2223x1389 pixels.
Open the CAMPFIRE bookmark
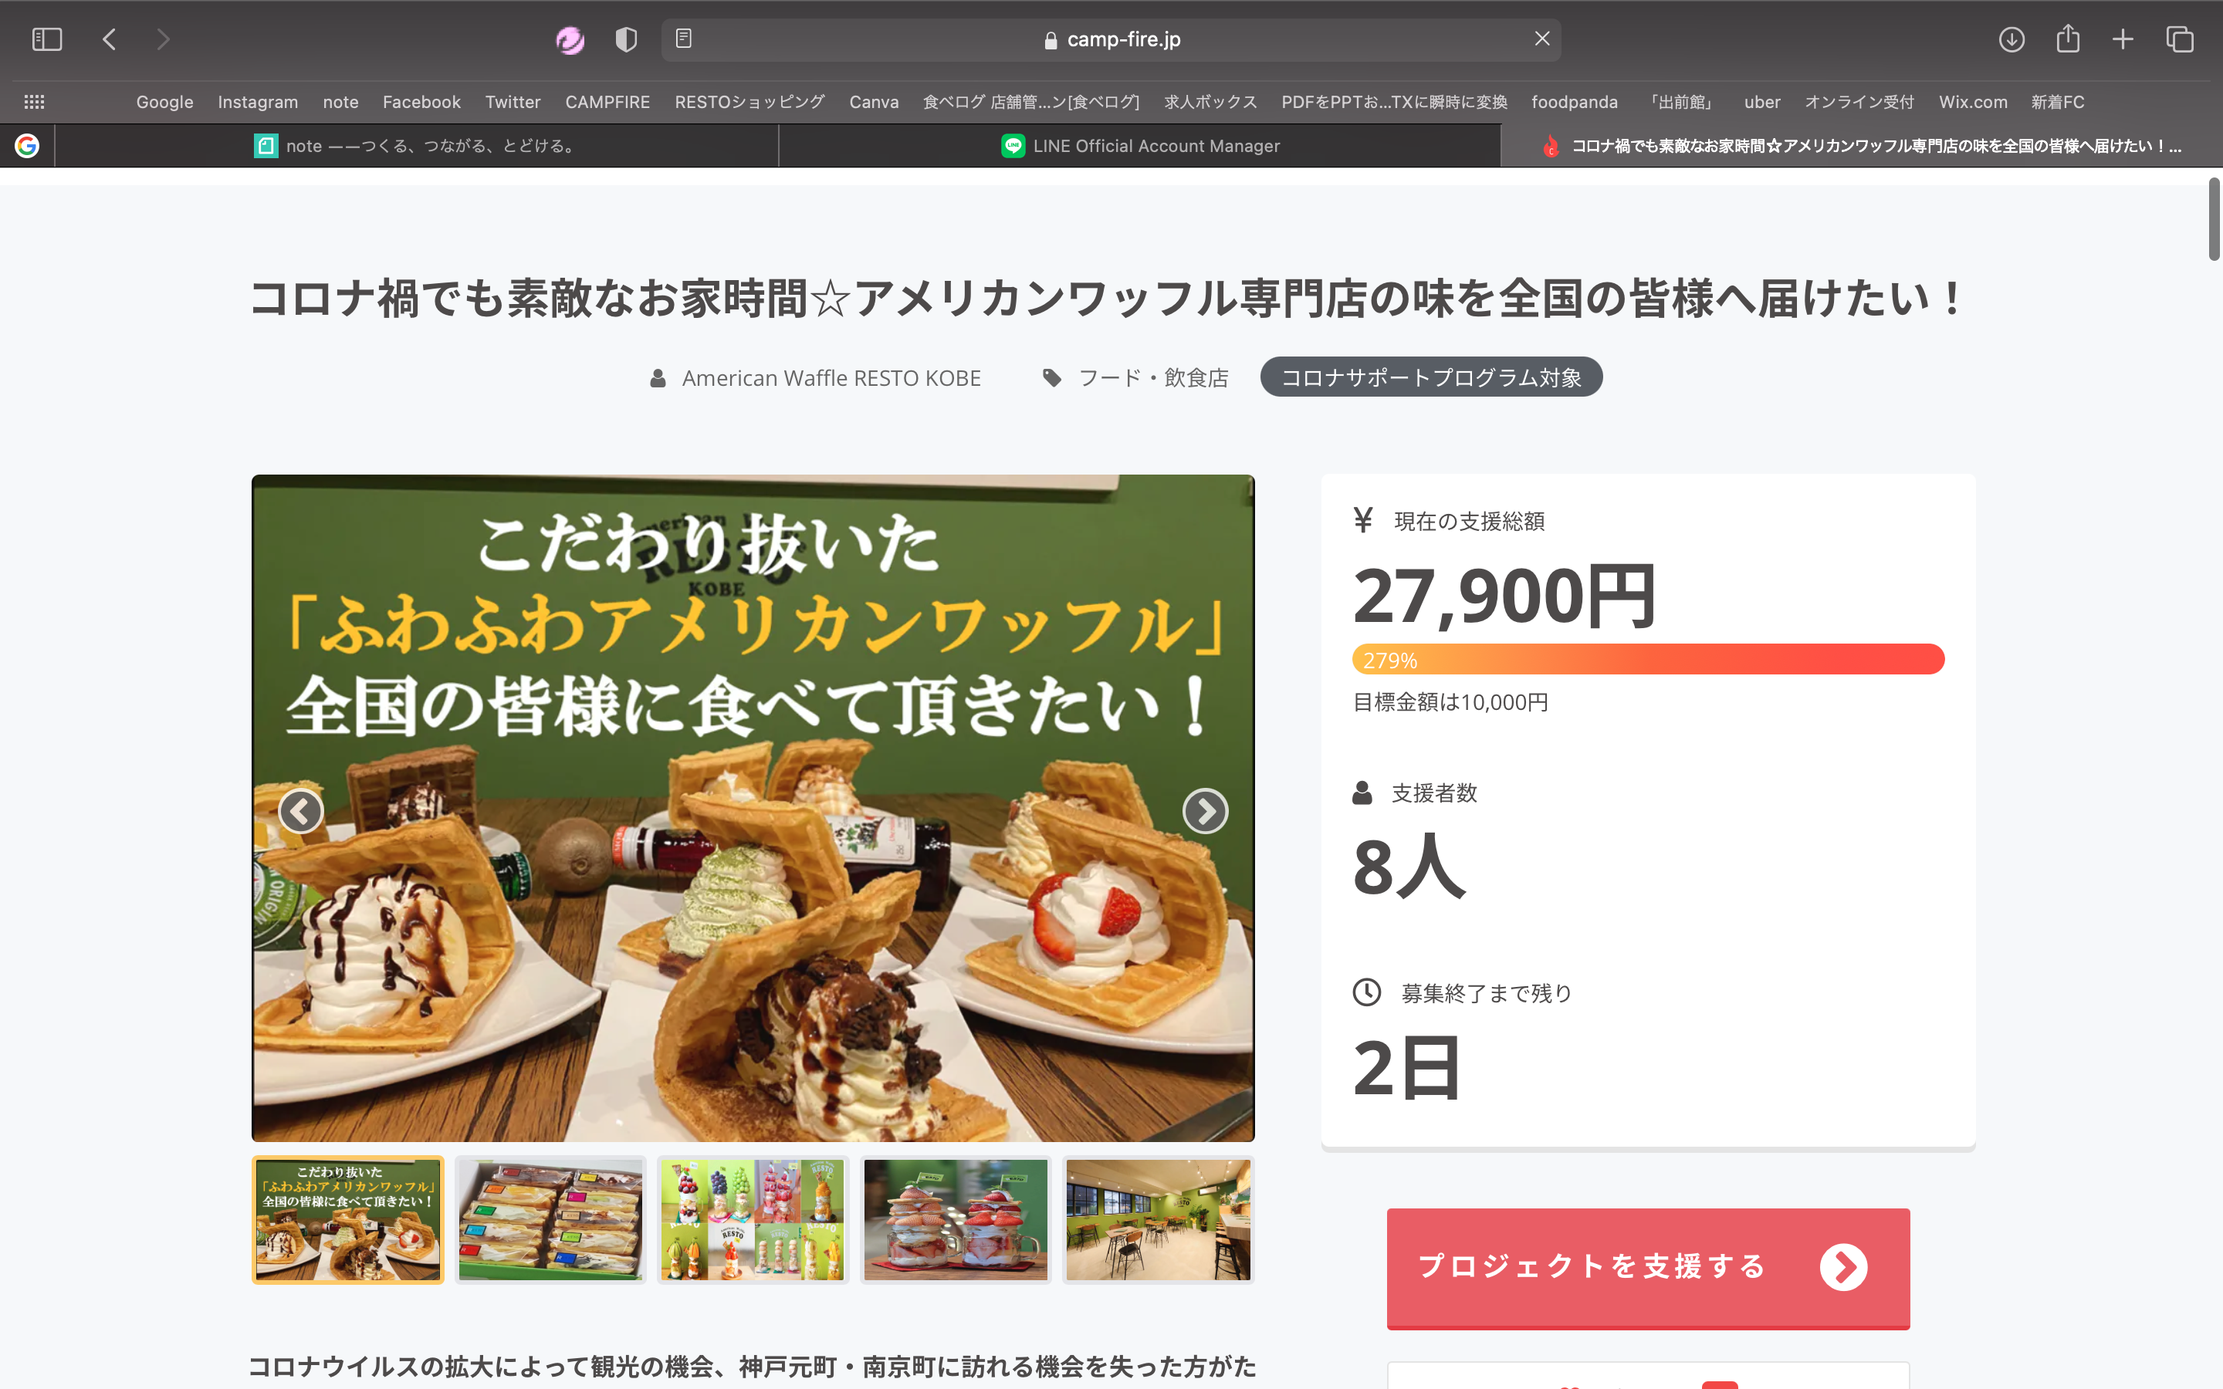pos(607,102)
